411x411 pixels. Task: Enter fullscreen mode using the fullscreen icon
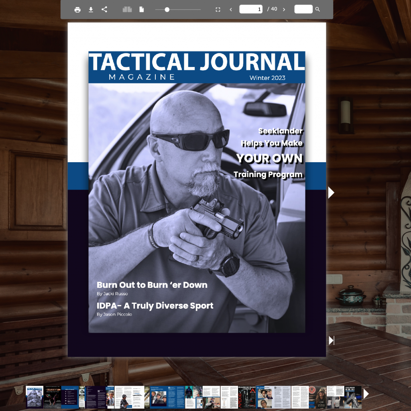click(218, 9)
